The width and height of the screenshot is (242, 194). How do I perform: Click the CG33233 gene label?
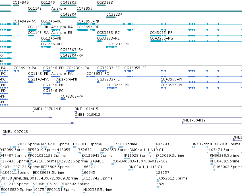105,3
